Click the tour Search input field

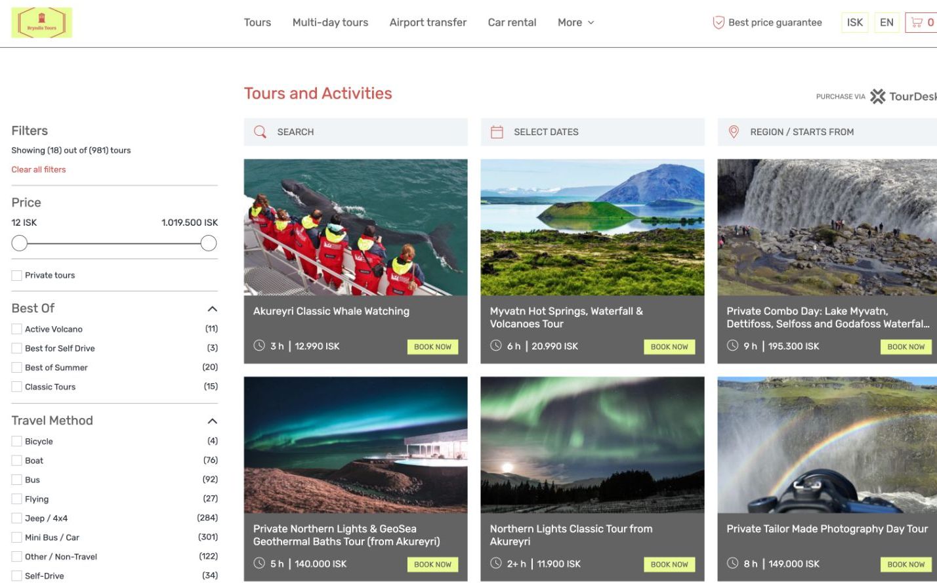point(356,132)
